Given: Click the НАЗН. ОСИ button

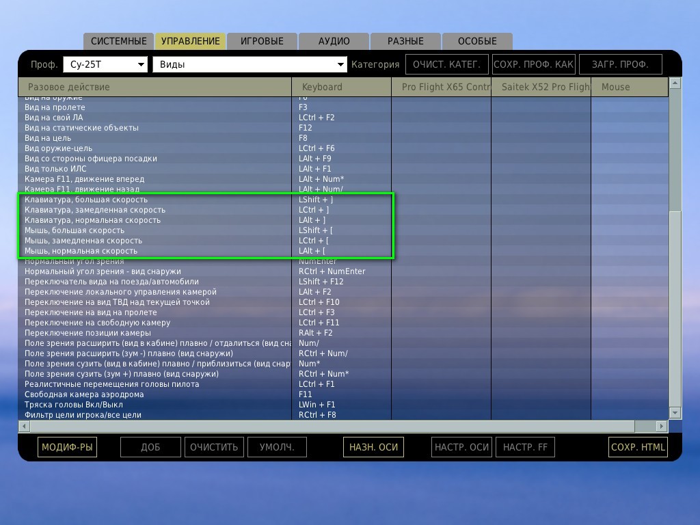Looking at the screenshot, I should coord(373,447).
